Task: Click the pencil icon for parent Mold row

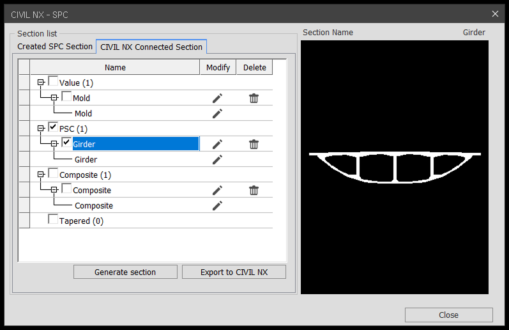Action: [218, 98]
